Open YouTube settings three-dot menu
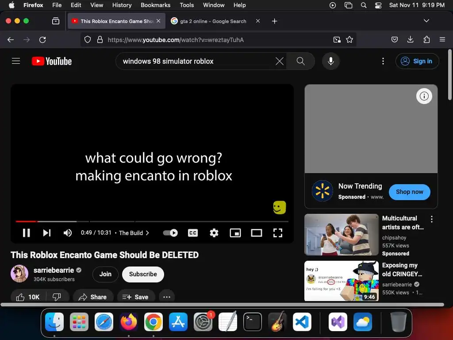The image size is (453, 340). pos(383,61)
